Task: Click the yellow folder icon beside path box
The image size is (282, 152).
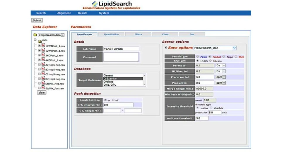Action: 35,34
